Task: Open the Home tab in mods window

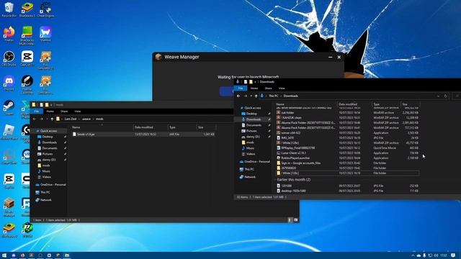Action: click(x=50, y=112)
